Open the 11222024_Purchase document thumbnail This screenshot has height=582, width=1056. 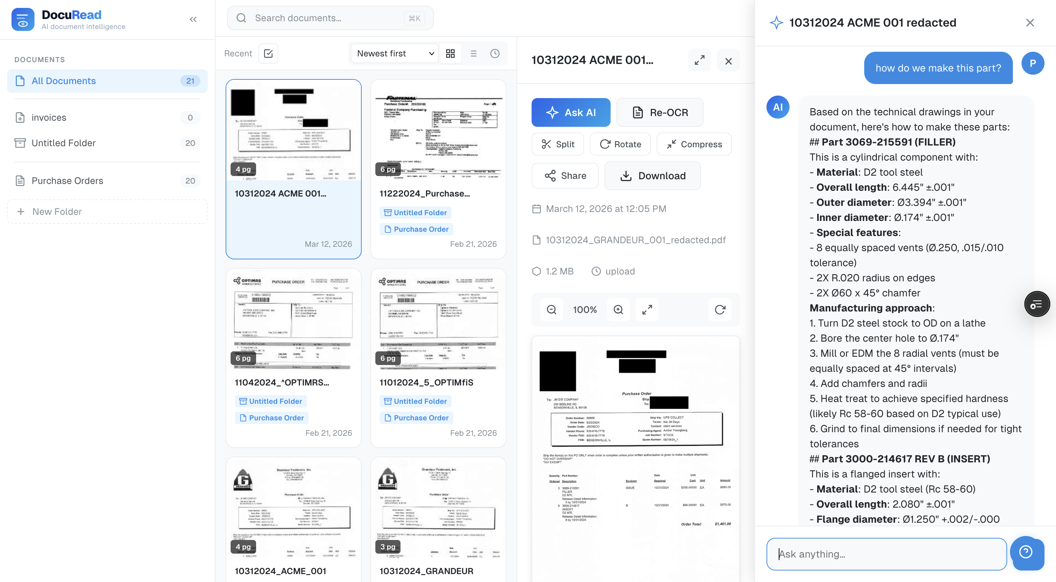(x=438, y=135)
